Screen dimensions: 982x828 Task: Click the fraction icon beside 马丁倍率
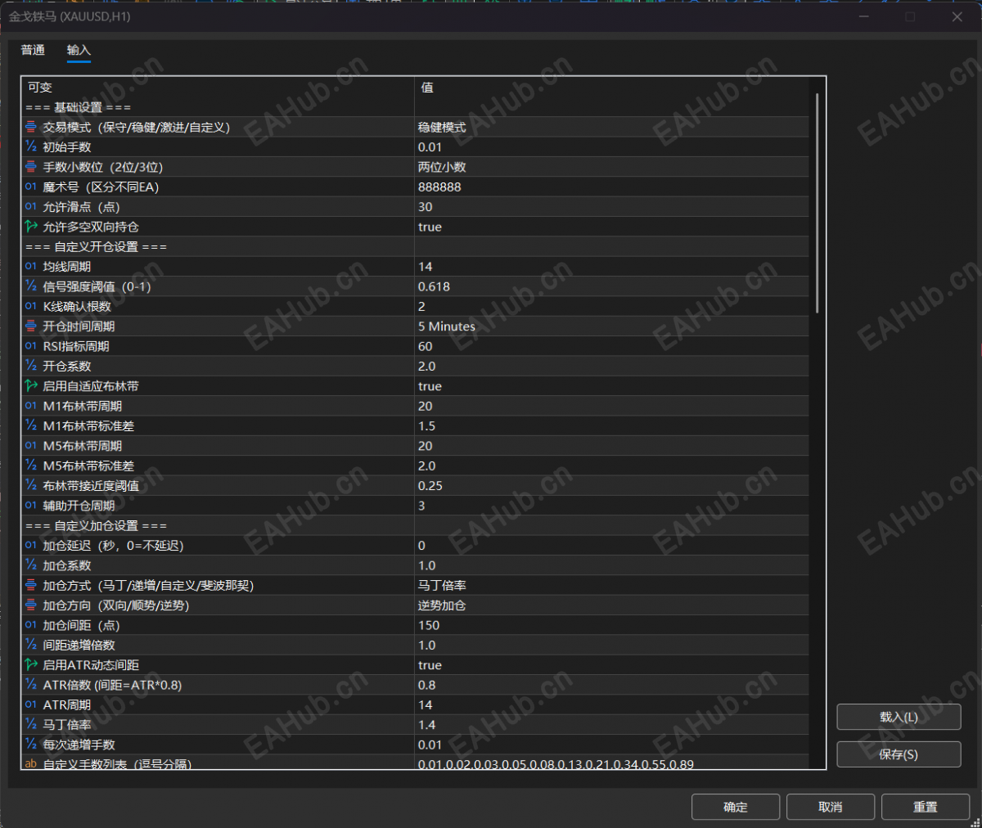(31, 724)
